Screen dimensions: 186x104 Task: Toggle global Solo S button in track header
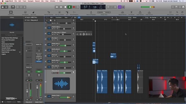pyautogui.click(x=55, y=21)
